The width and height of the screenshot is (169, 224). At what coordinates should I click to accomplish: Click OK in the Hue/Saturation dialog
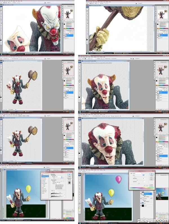152,174
